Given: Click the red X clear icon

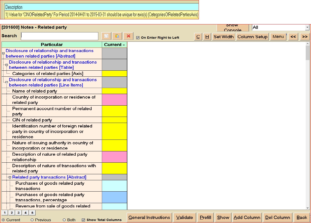Looking at the screenshot, I should coord(128,36).
